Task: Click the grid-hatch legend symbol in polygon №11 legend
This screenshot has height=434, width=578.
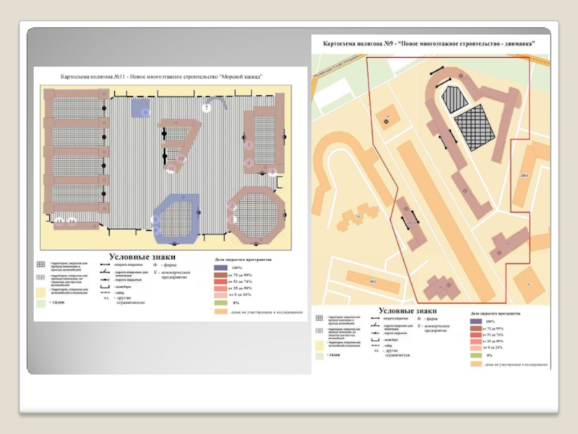Action: coord(40,264)
